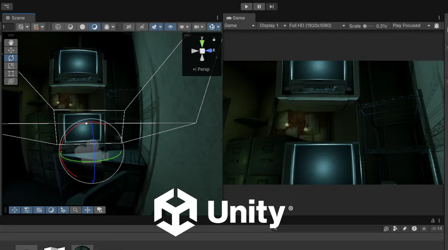This screenshot has height=250, width=448.
Task: Select shaded wireframe draw mode
Action: [70, 27]
